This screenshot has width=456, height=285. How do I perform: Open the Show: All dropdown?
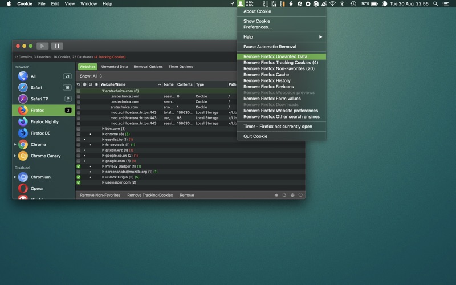[x=91, y=76]
